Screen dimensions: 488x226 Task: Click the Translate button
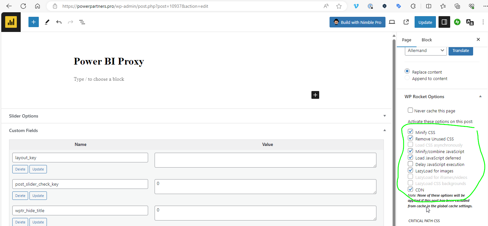(461, 50)
